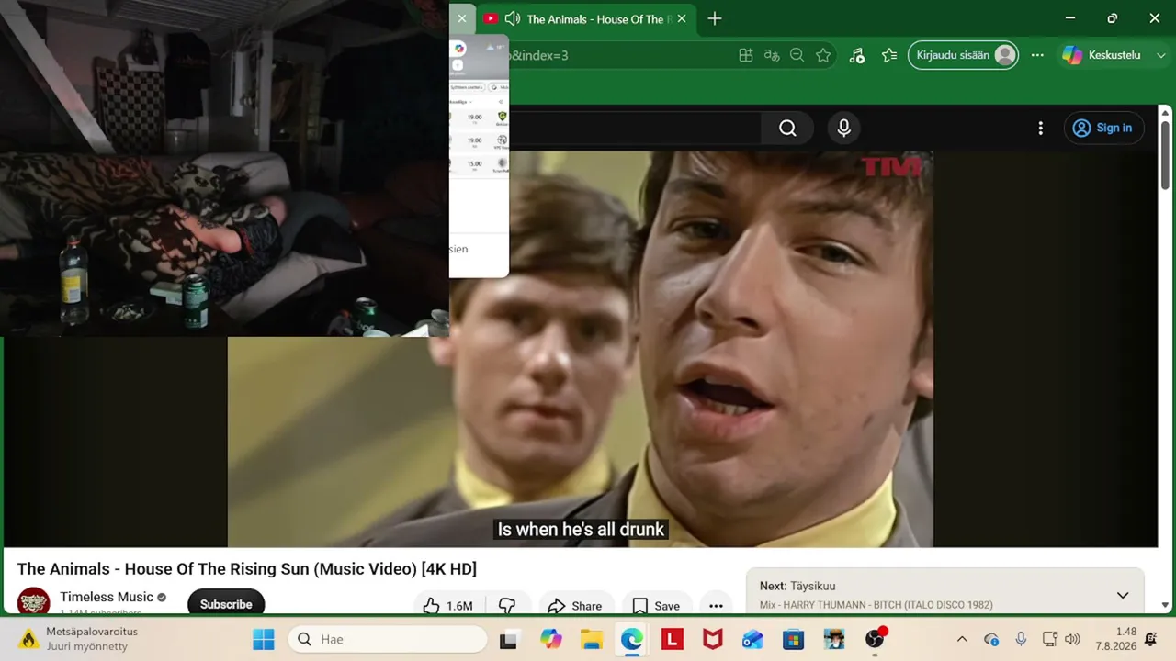The height and width of the screenshot is (661, 1176).
Task: Open the Timeless Music channel name link
Action: [107, 597]
